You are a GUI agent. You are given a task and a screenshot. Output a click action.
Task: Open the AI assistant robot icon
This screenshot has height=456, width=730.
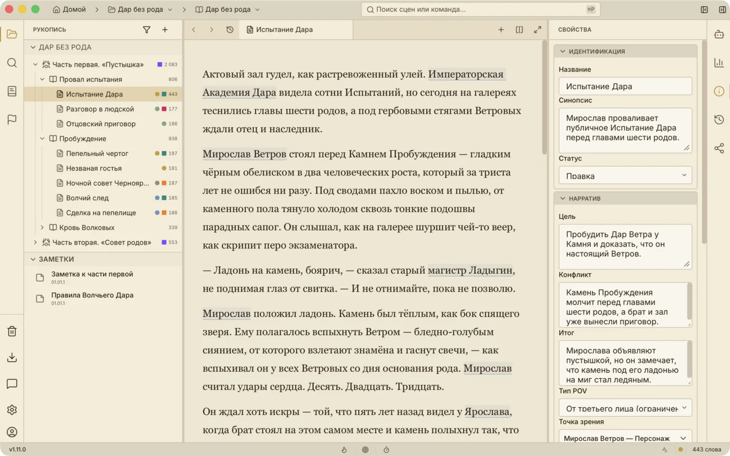(719, 34)
